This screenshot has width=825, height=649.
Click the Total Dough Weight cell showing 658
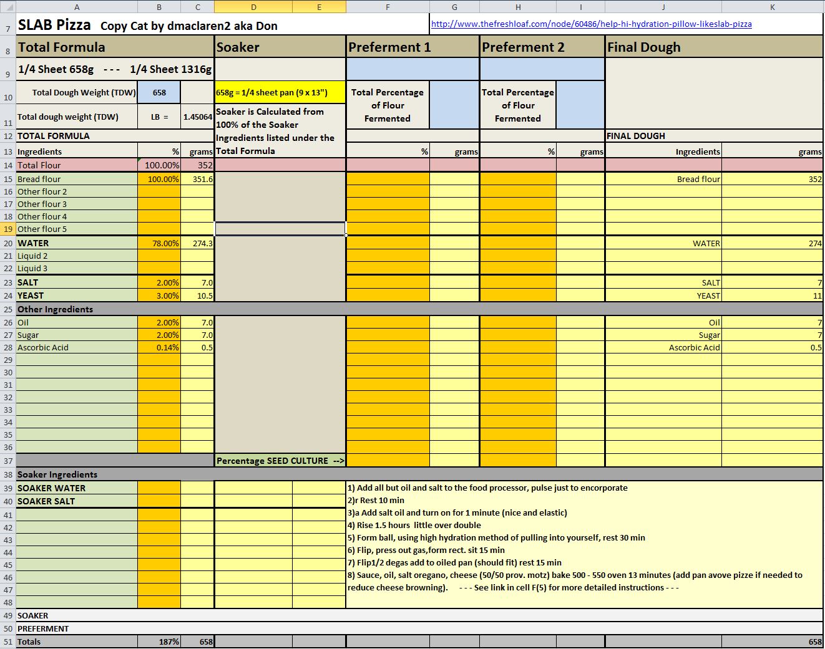point(159,92)
